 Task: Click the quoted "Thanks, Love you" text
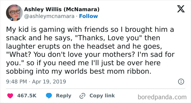tap(109, 38)
